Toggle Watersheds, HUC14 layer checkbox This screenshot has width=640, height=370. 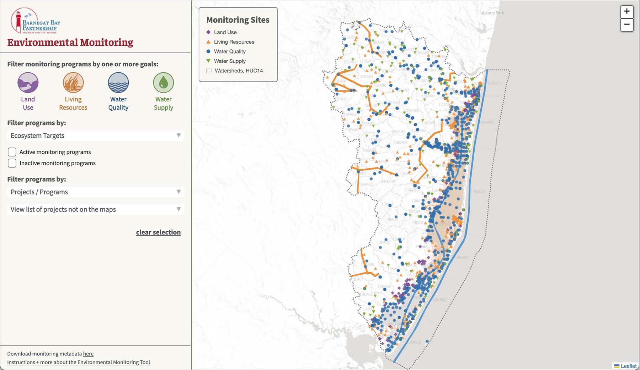point(209,71)
